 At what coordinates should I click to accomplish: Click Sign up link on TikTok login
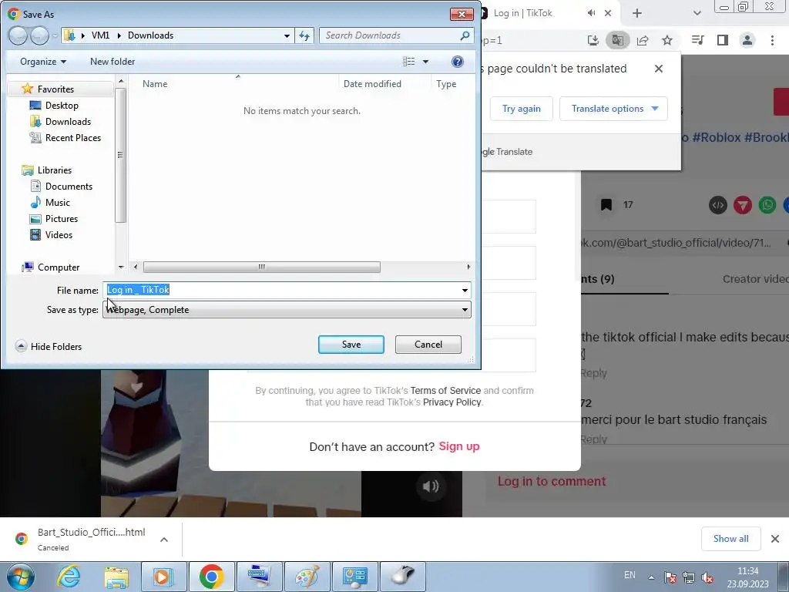coord(459,446)
